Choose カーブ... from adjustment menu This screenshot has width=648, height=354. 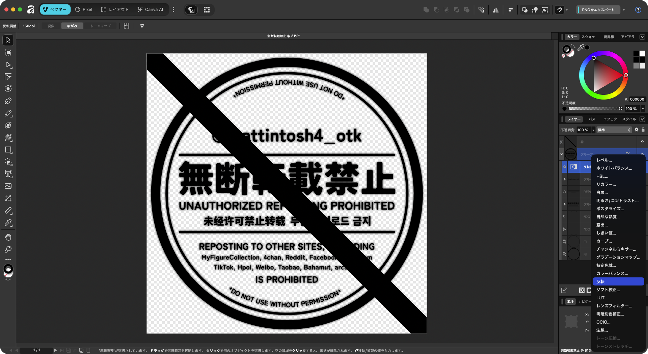pyautogui.click(x=618, y=241)
